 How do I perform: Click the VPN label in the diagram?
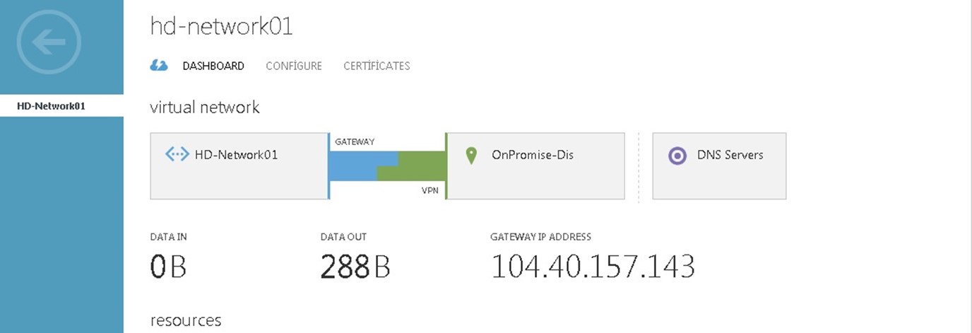(x=430, y=190)
